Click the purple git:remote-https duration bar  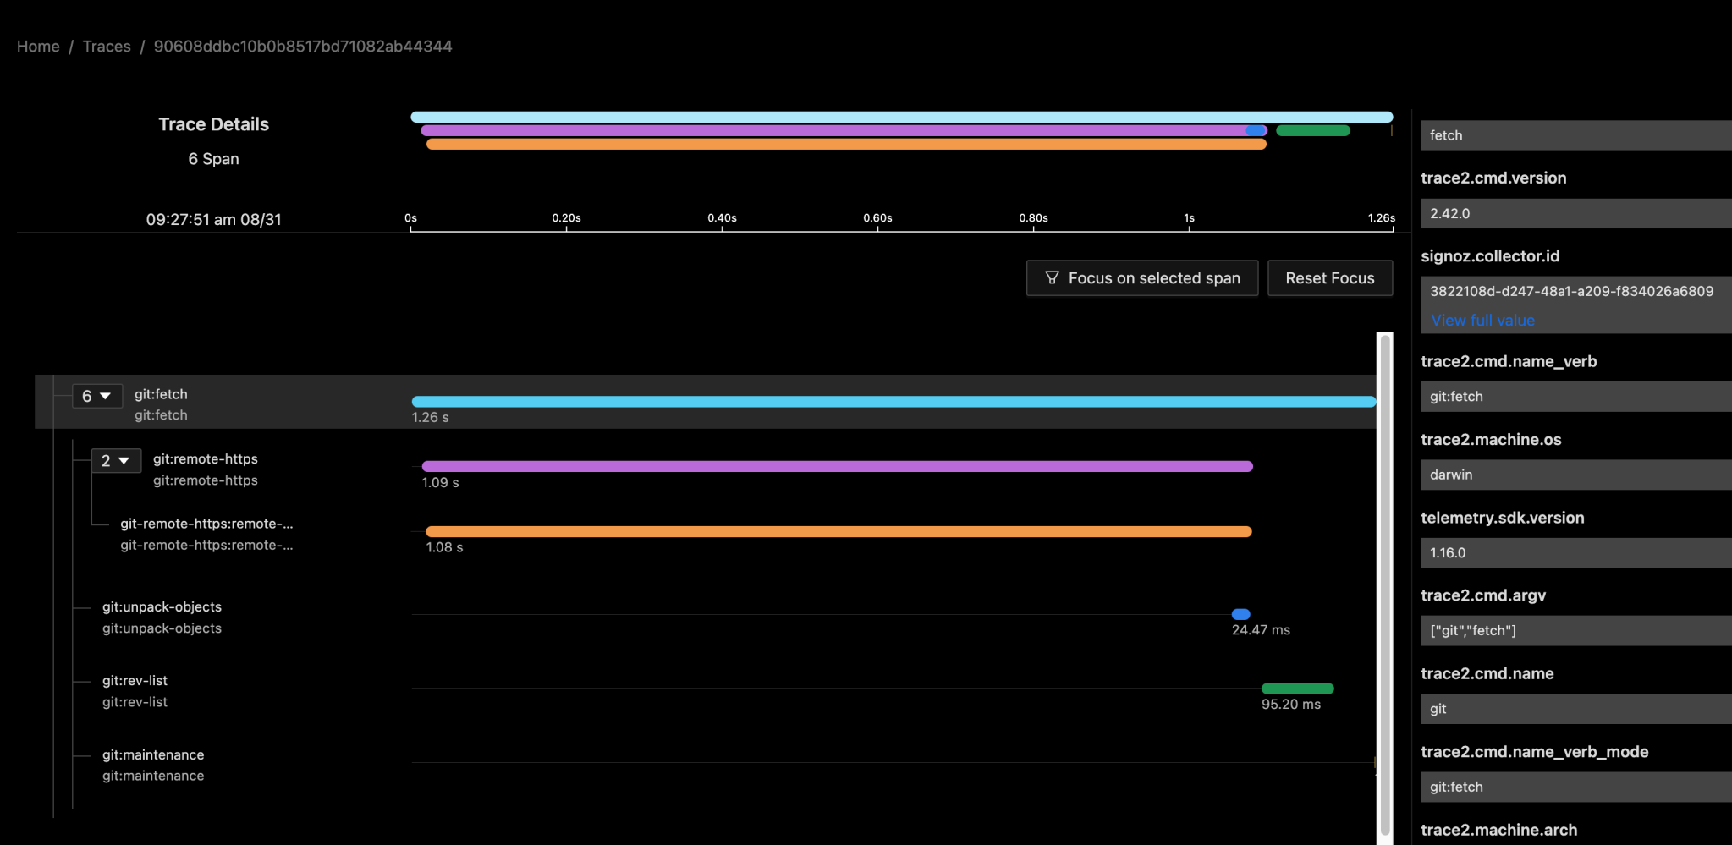[838, 465]
